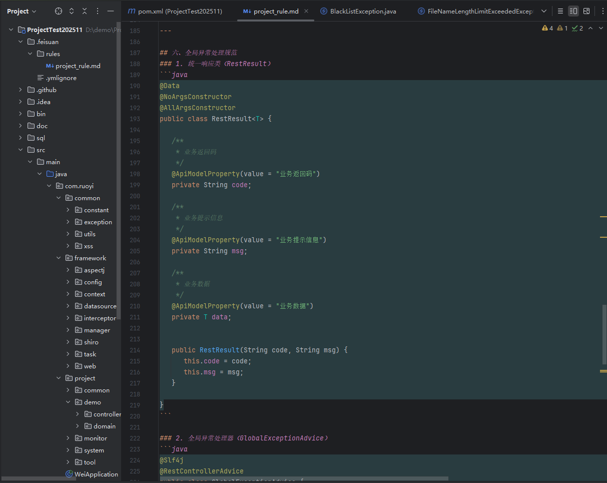
Task: Click the pom.xml tab Maven icon
Action: click(x=132, y=11)
